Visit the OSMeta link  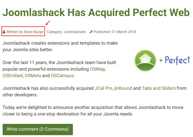(33, 76)
